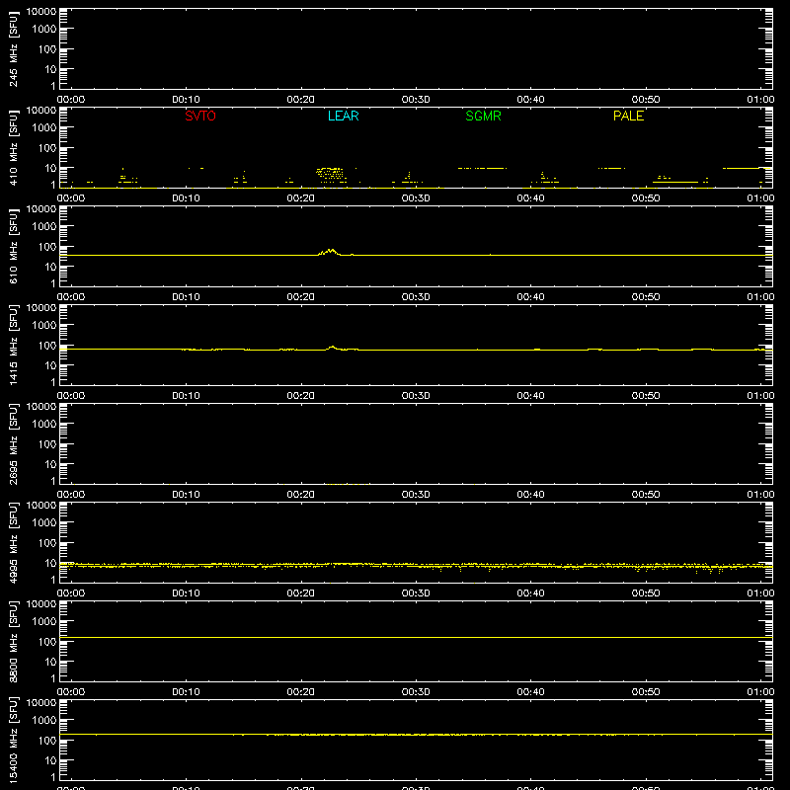790x790 pixels.
Task: Click 00:10 tick label under the 2695 MHz plot
Action: 186,495
